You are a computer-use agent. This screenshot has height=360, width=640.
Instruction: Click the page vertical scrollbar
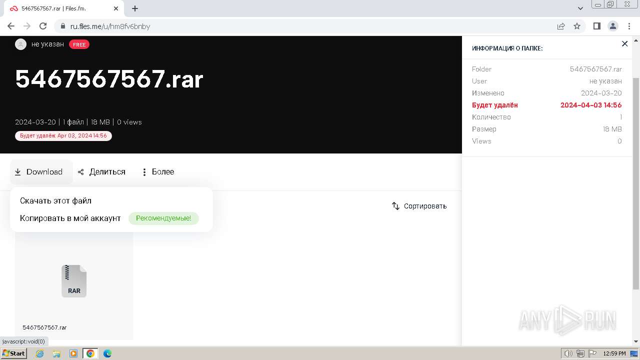coord(636,183)
